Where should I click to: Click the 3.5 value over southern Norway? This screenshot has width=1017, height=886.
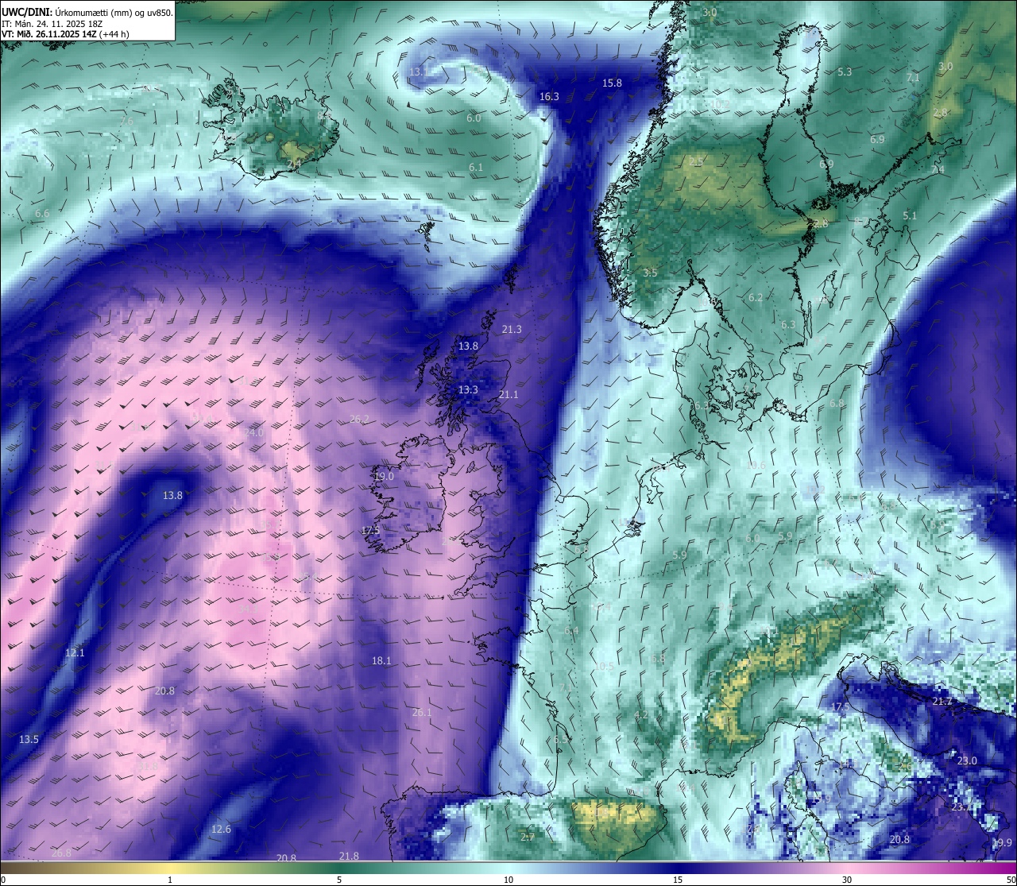click(x=650, y=273)
